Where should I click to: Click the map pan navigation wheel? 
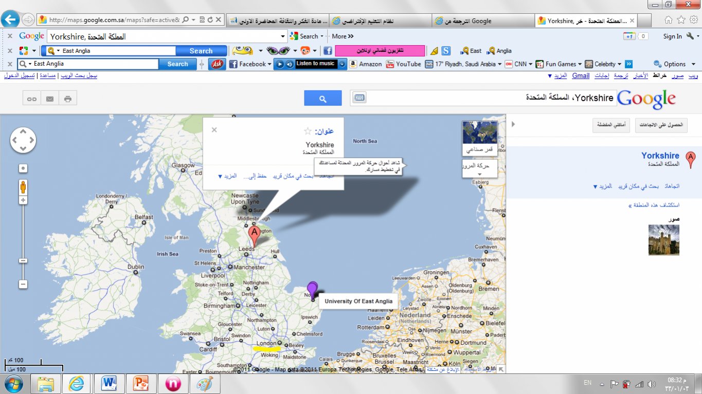click(x=23, y=139)
